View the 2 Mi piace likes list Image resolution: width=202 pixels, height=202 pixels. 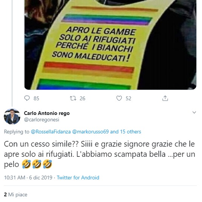pyautogui.click(x=15, y=194)
